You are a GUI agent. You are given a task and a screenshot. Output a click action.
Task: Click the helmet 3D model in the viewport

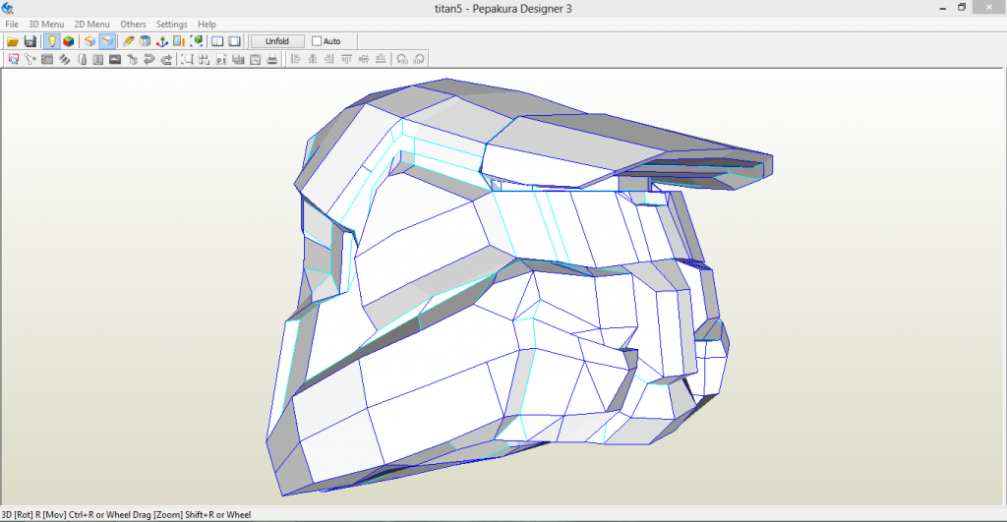[501, 289]
